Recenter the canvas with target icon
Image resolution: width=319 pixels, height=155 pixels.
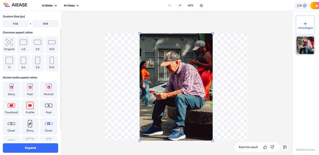pyautogui.click(x=201, y=6)
